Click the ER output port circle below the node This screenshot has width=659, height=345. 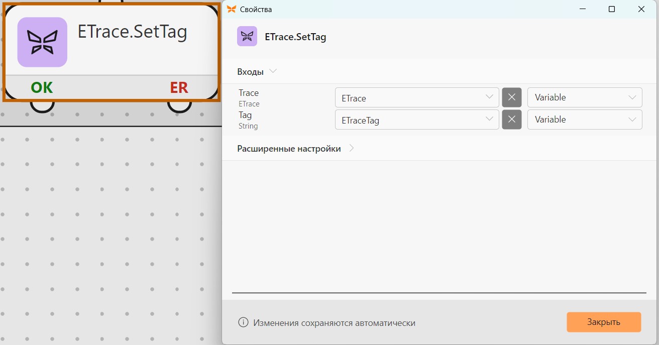click(179, 105)
